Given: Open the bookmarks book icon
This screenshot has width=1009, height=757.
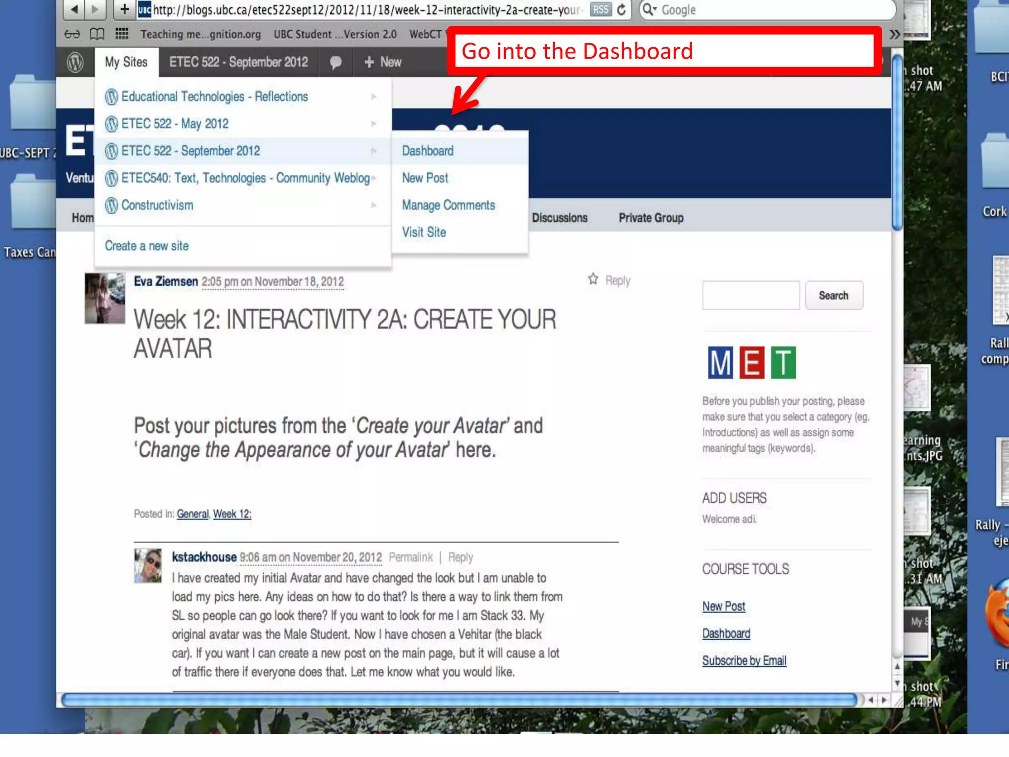Looking at the screenshot, I should [97, 34].
